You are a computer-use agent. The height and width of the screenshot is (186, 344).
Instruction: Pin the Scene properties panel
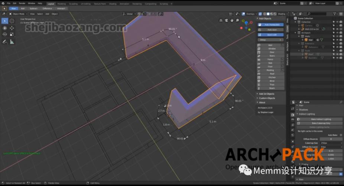(341, 102)
